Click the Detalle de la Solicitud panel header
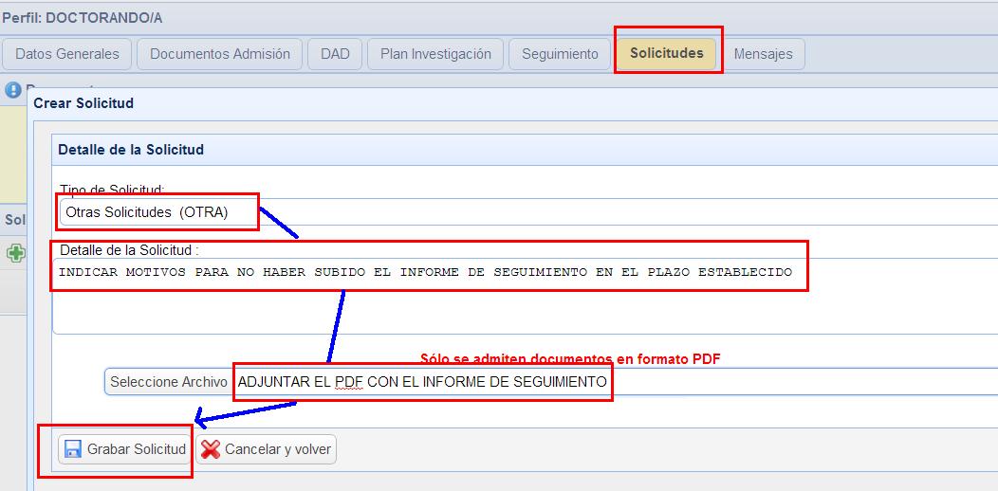Viewport: 998px width, 491px height. tap(131, 150)
